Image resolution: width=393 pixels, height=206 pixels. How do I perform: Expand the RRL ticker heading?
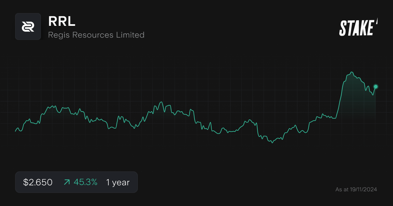pos(62,22)
